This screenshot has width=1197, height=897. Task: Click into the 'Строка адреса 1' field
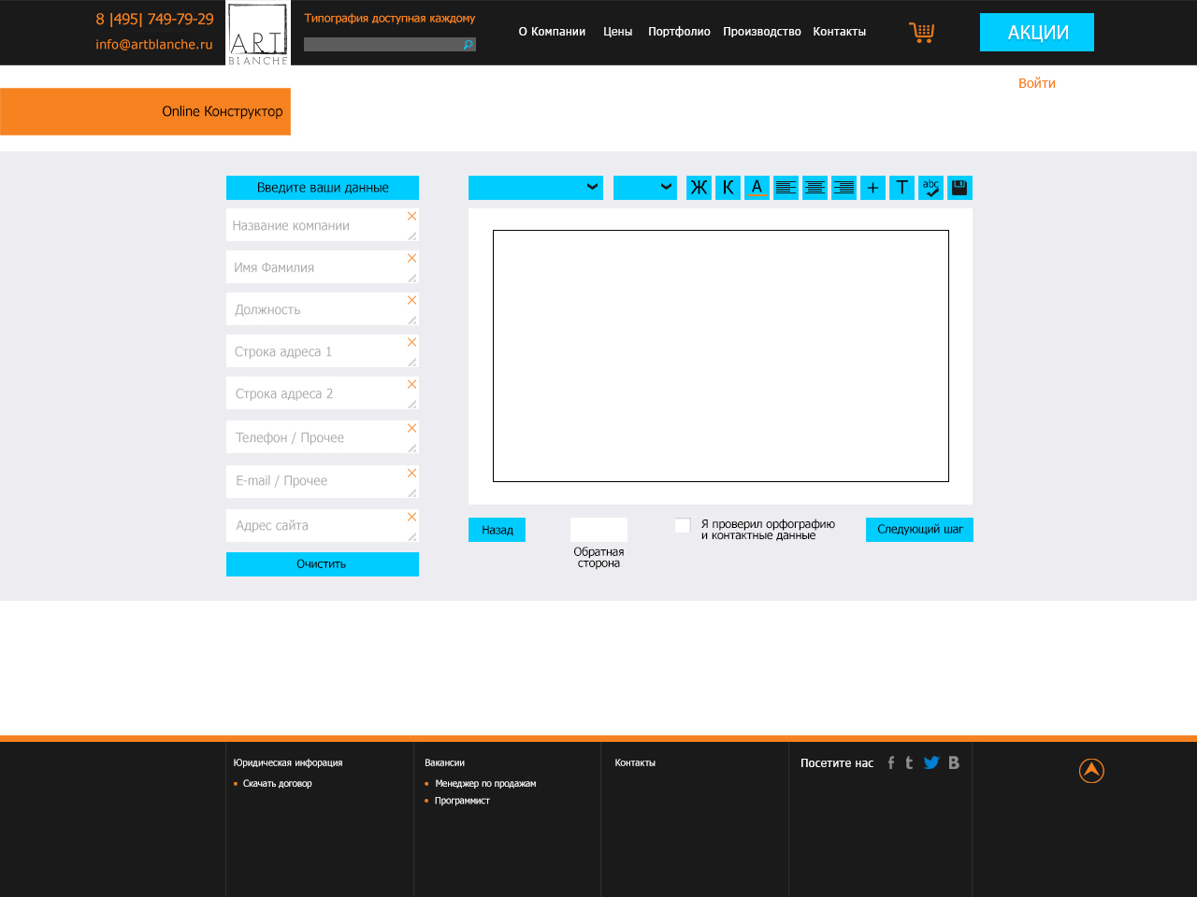323,351
